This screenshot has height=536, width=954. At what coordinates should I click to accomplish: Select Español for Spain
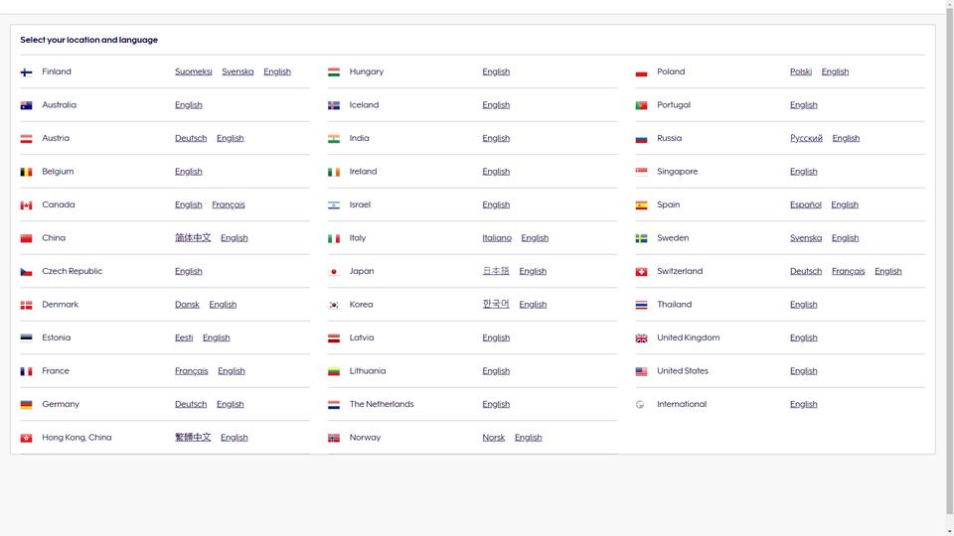coord(805,204)
